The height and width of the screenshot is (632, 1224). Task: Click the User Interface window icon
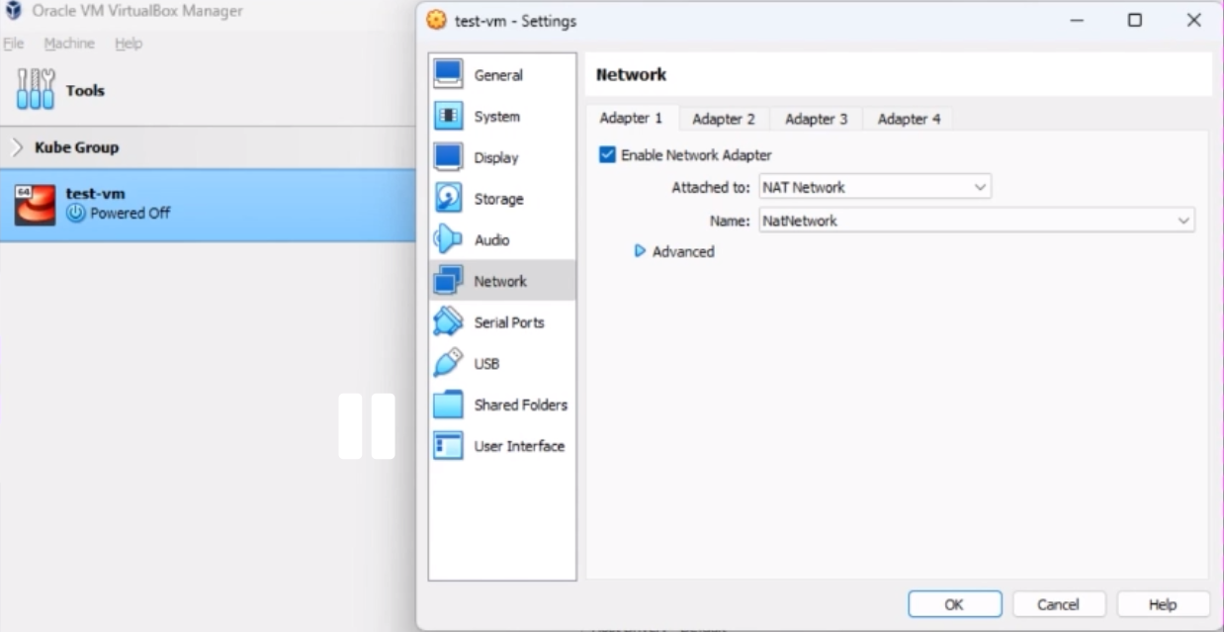(x=448, y=446)
